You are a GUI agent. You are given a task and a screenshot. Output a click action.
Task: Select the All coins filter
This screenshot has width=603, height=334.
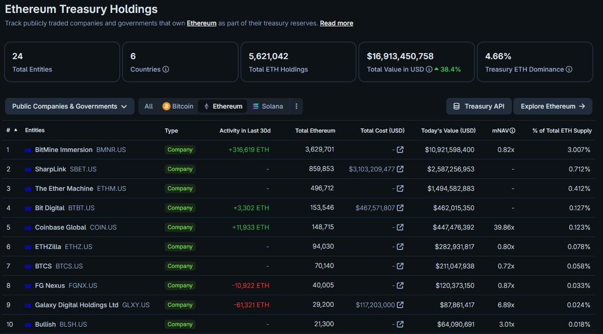pyautogui.click(x=148, y=106)
